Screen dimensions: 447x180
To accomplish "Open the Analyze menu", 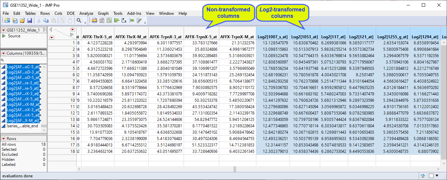I will (x=86, y=13).
